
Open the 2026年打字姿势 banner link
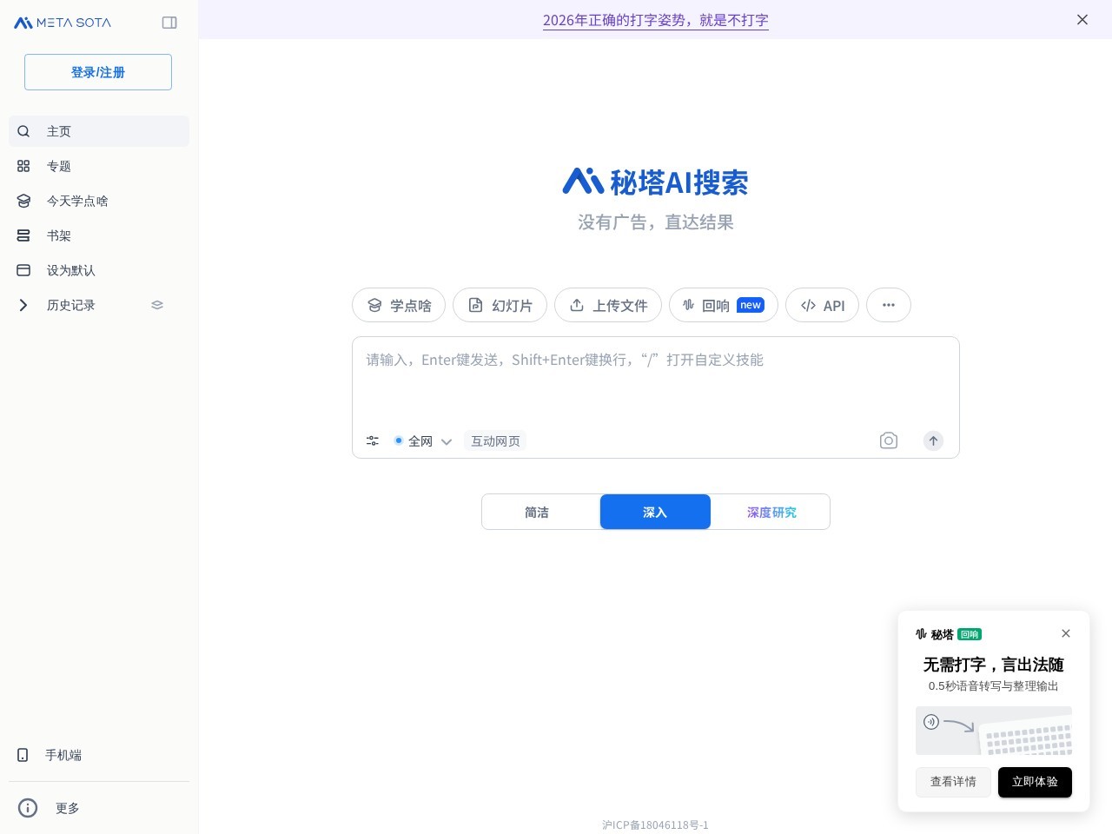pyautogui.click(x=655, y=20)
